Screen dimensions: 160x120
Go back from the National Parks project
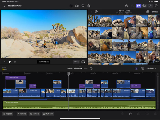click(x=4, y=6)
